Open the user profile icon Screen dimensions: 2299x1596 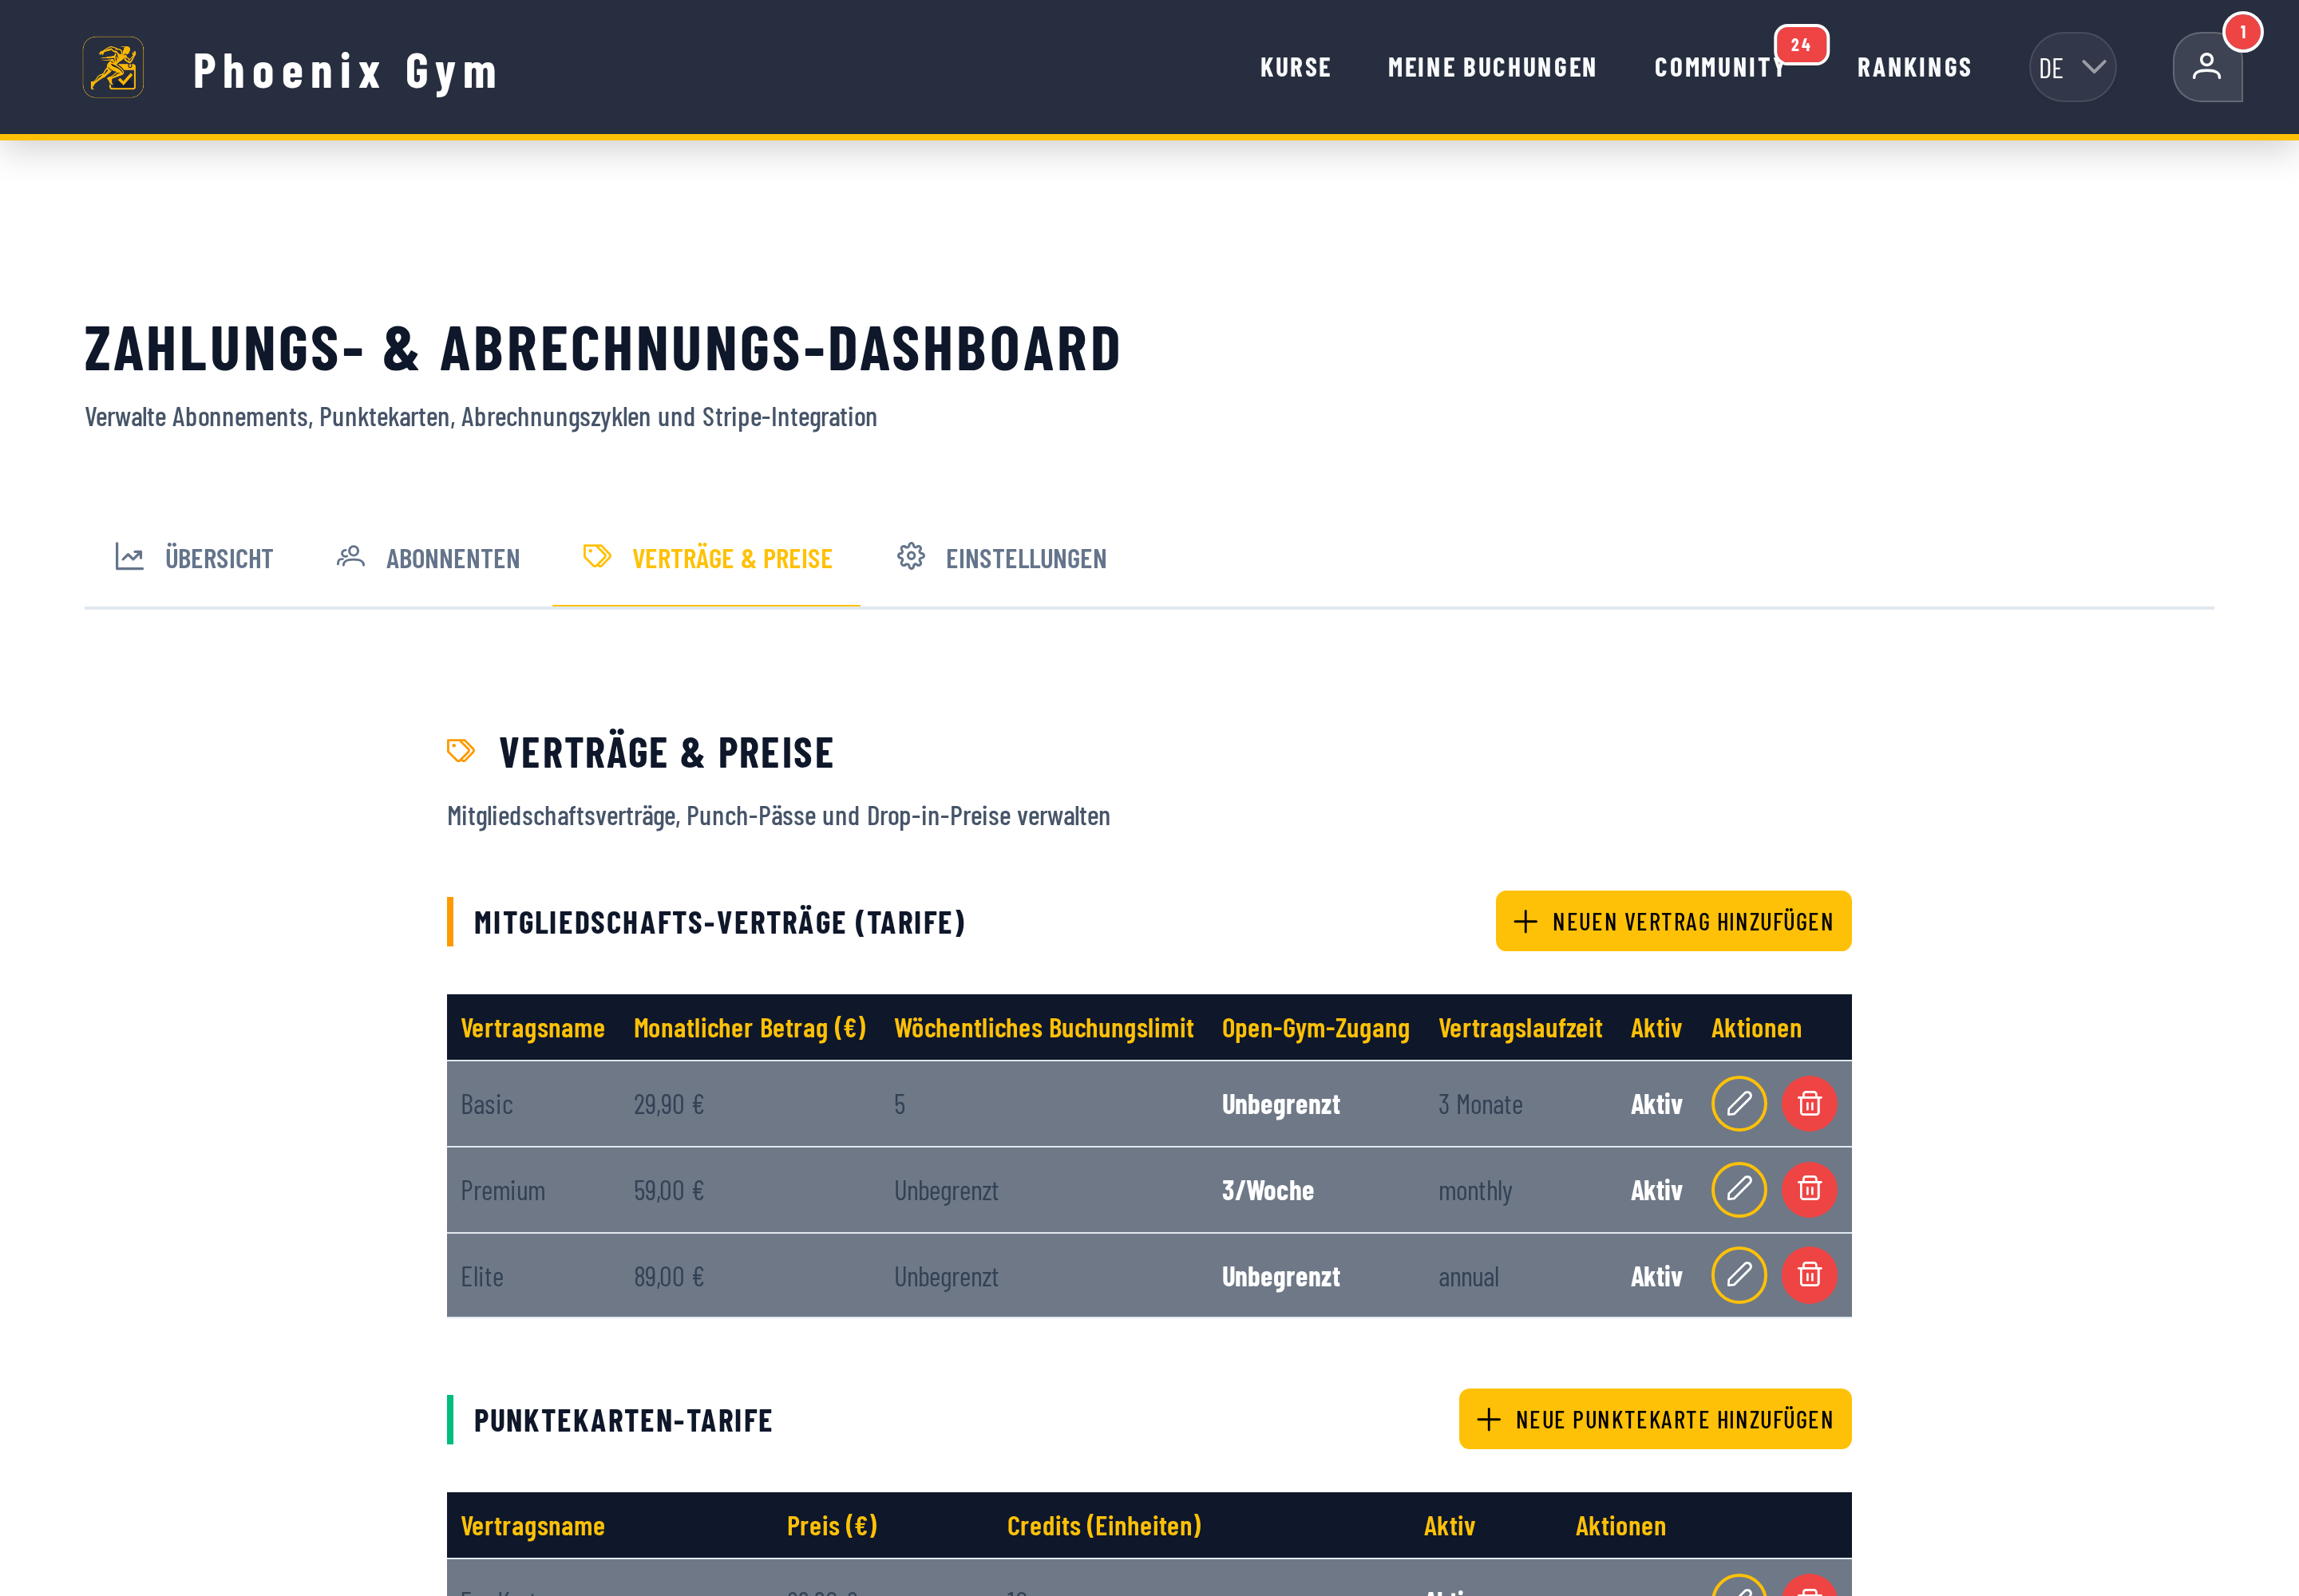point(2207,67)
